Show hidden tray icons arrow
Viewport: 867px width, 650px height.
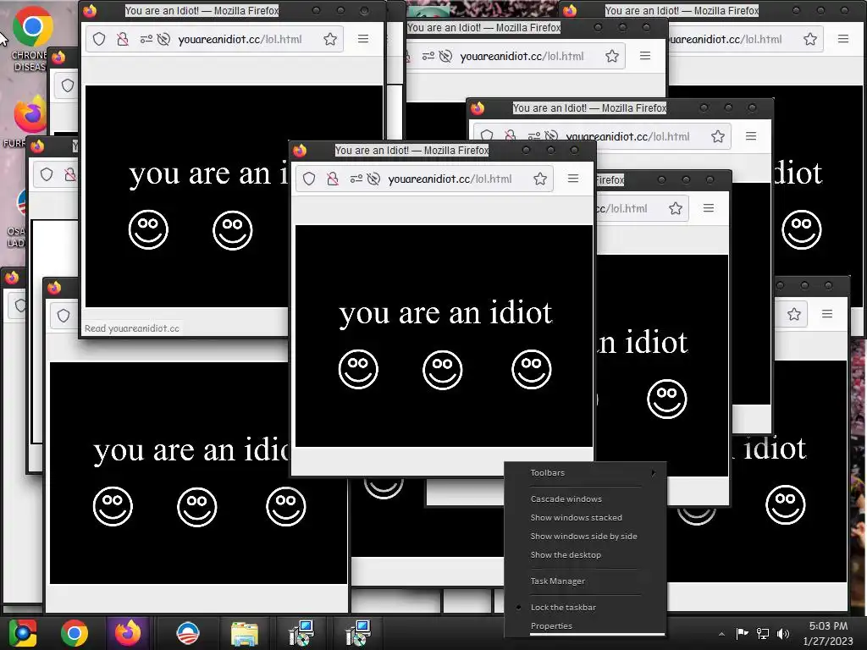click(721, 633)
